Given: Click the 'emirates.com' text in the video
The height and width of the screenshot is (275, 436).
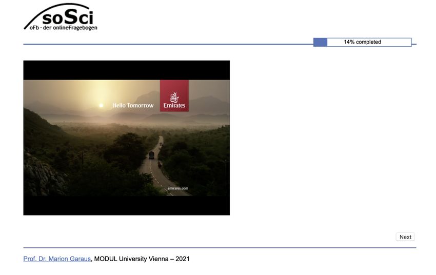Looking at the screenshot, I should click(178, 188).
